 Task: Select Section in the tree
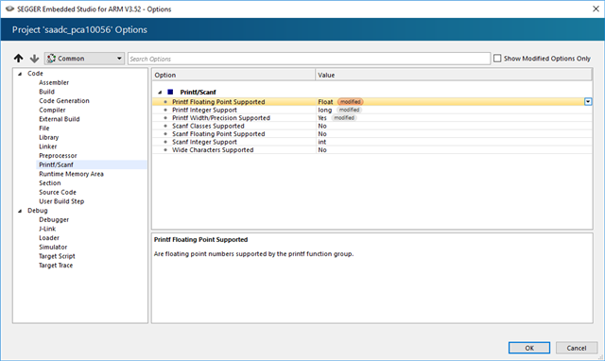point(50,183)
